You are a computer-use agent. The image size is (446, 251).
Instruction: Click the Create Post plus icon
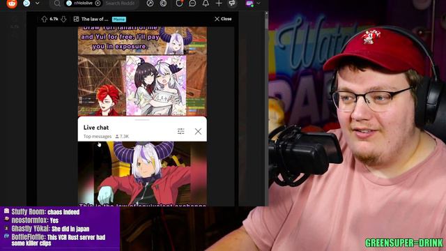219,3
